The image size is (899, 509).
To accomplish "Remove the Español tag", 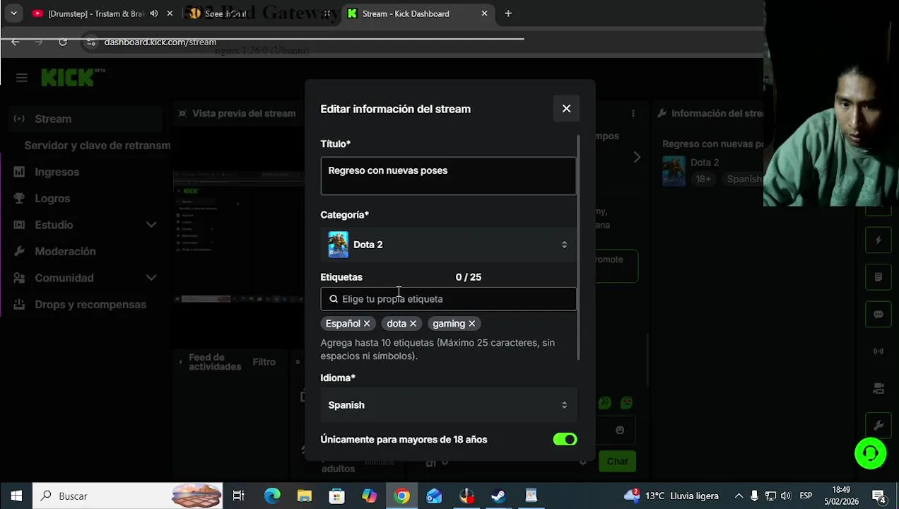I will (x=367, y=324).
